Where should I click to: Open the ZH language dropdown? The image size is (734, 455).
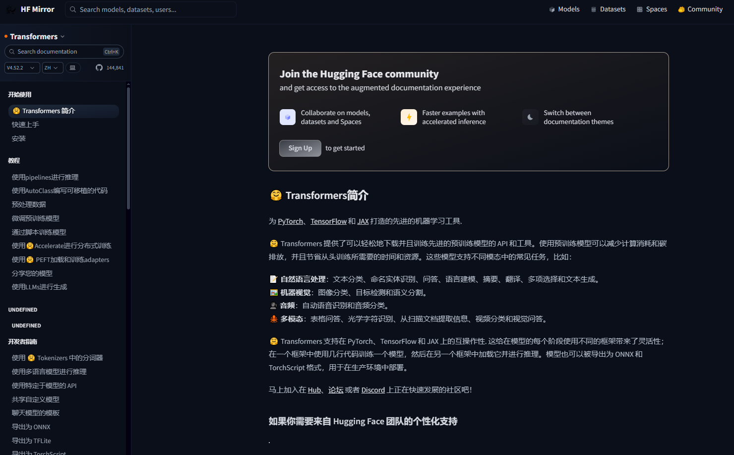tap(53, 67)
